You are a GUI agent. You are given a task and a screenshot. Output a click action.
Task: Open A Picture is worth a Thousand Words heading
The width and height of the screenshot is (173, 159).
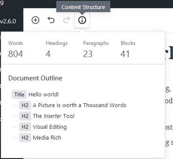80,105
